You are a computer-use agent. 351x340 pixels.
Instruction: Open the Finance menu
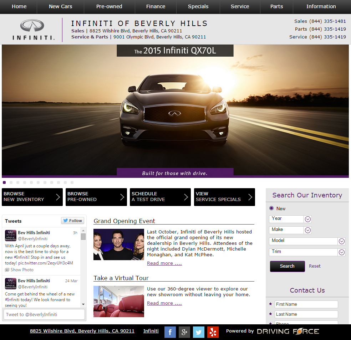click(156, 6)
